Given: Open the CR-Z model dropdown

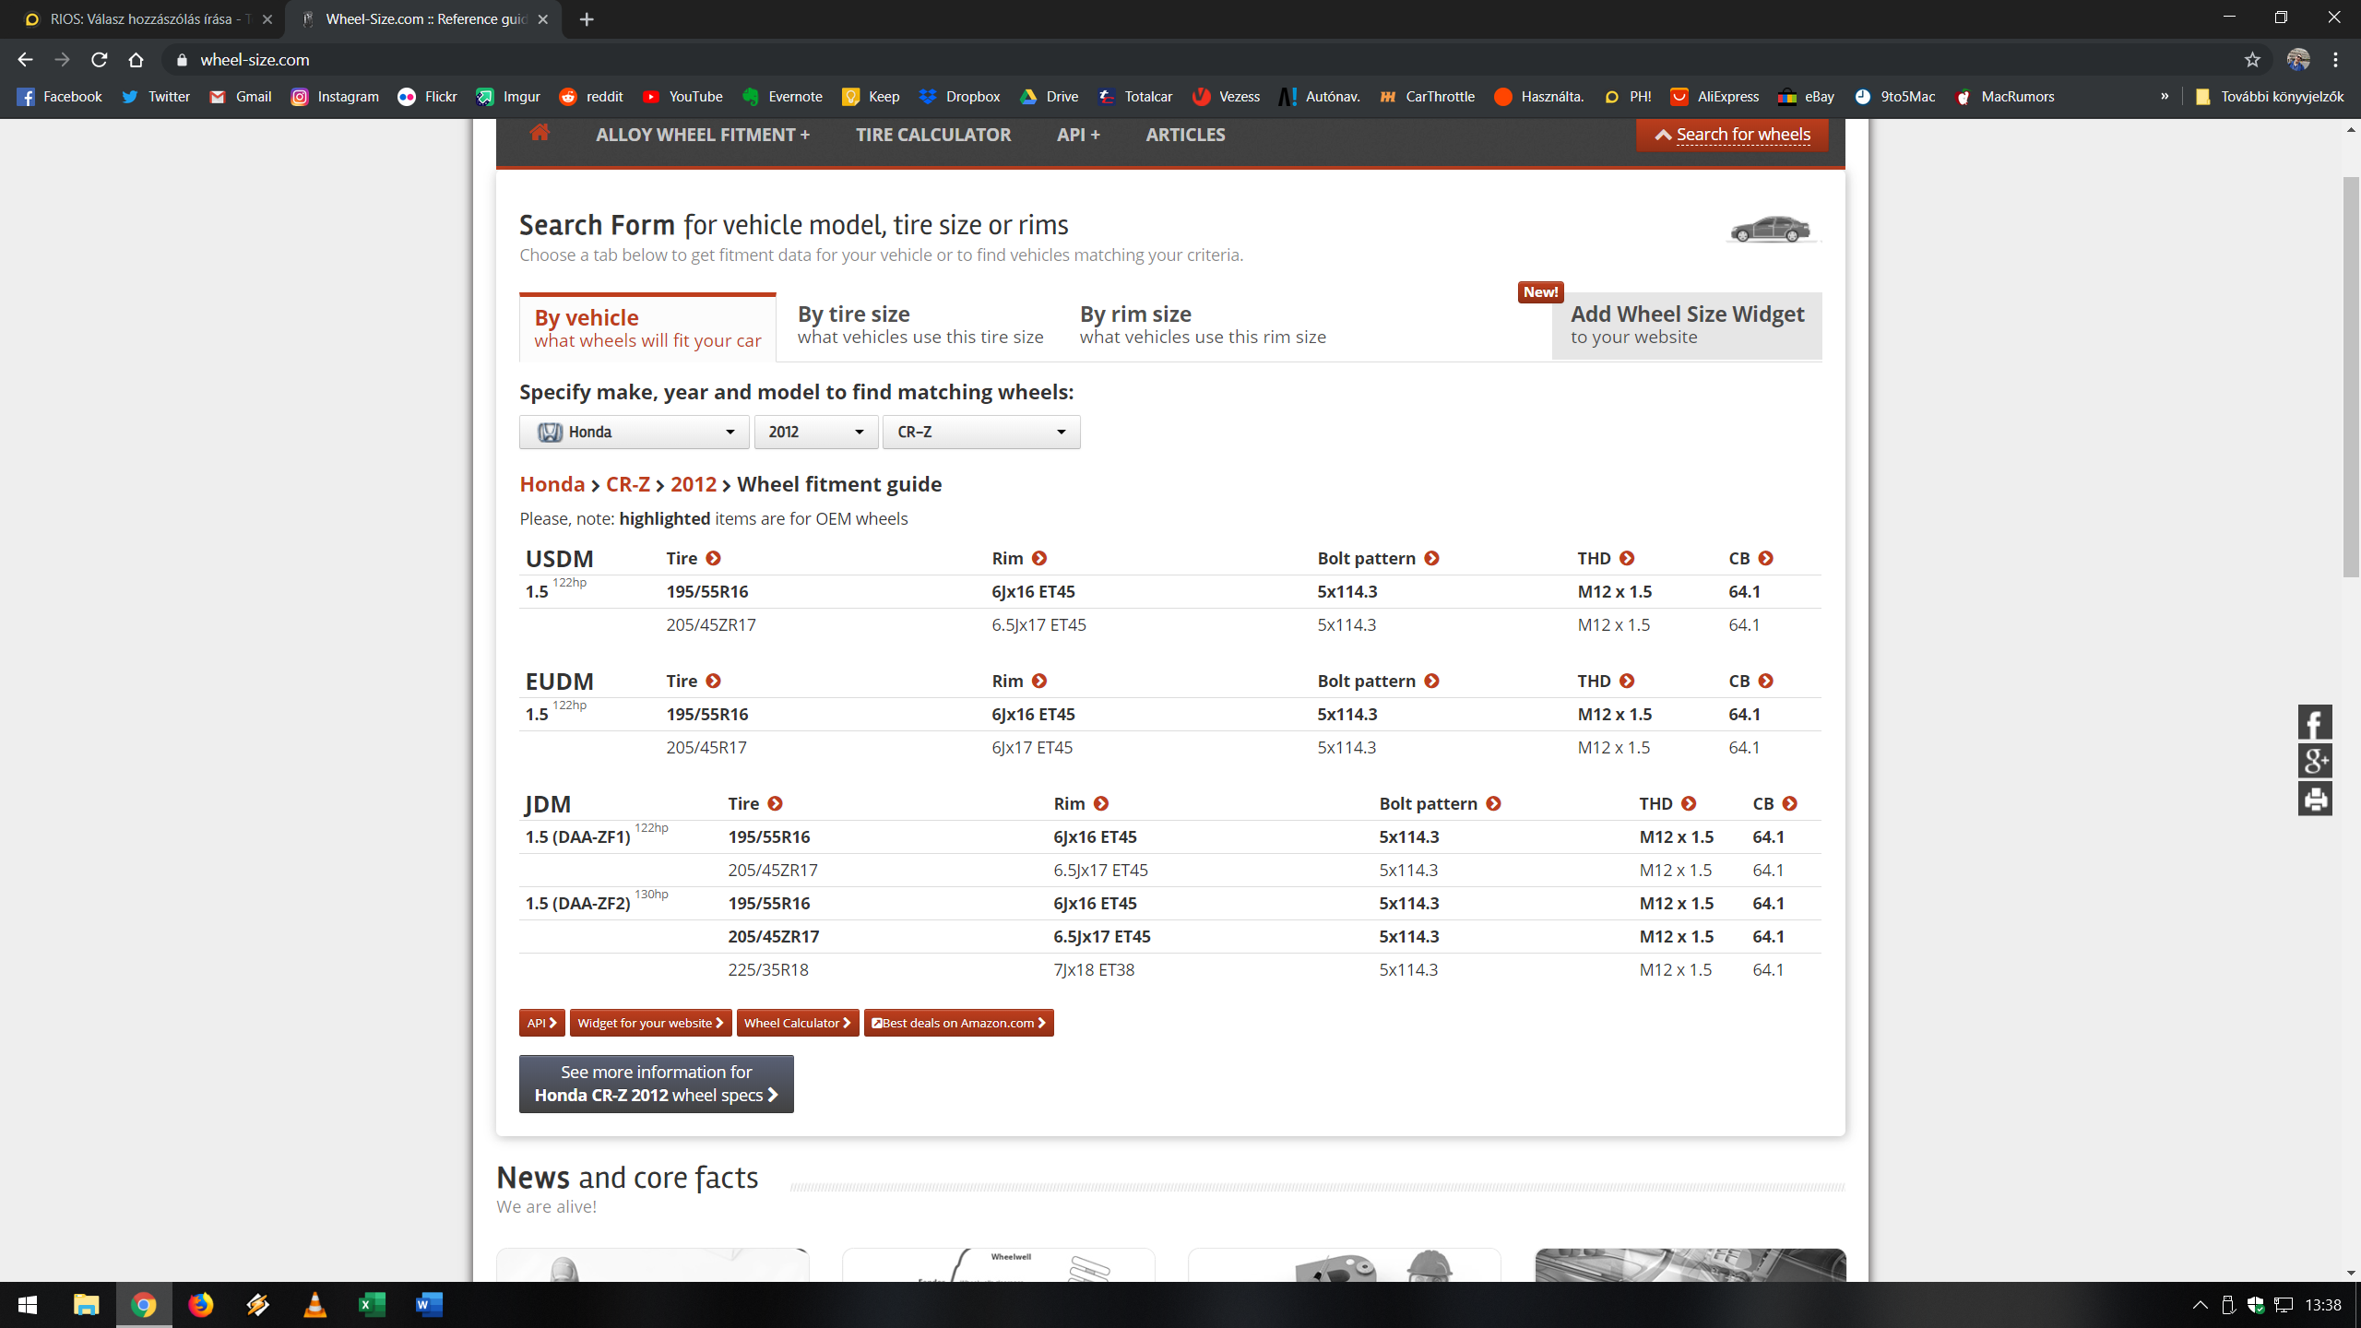Looking at the screenshot, I should [980, 433].
